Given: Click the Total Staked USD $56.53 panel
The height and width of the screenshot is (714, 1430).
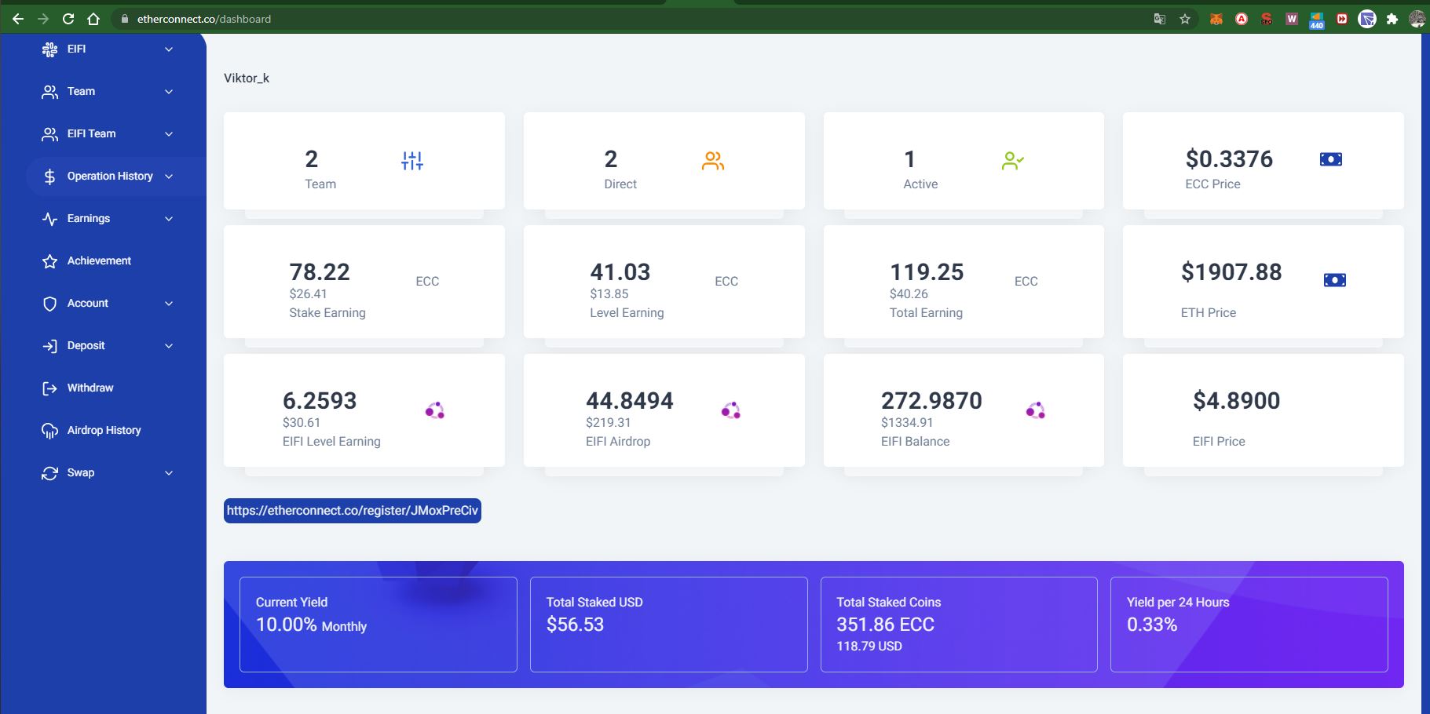Looking at the screenshot, I should click(669, 625).
